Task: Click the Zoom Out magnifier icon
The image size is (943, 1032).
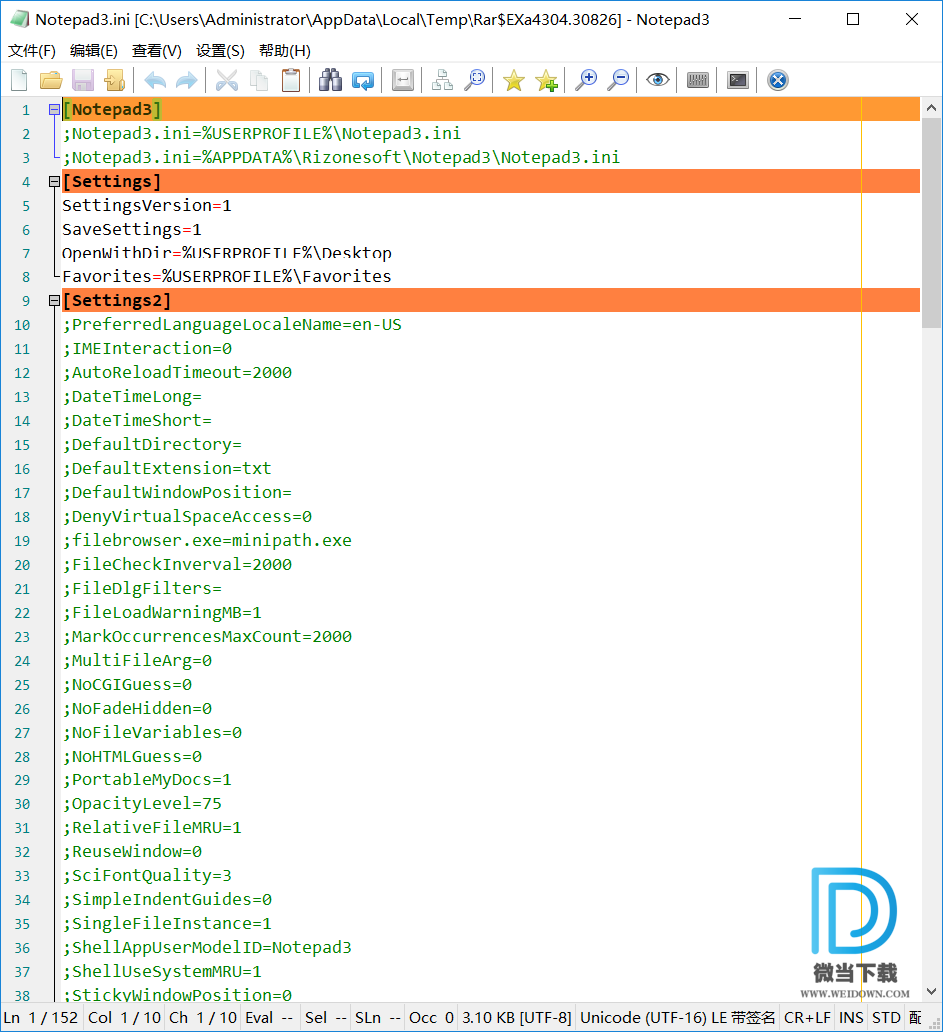Action: [618, 80]
